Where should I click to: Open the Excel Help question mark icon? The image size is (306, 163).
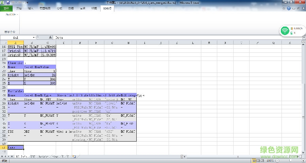click(288, 8)
